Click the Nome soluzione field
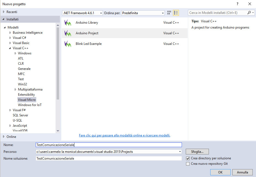This screenshot has height=177, width=256. click(x=109, y=159)
